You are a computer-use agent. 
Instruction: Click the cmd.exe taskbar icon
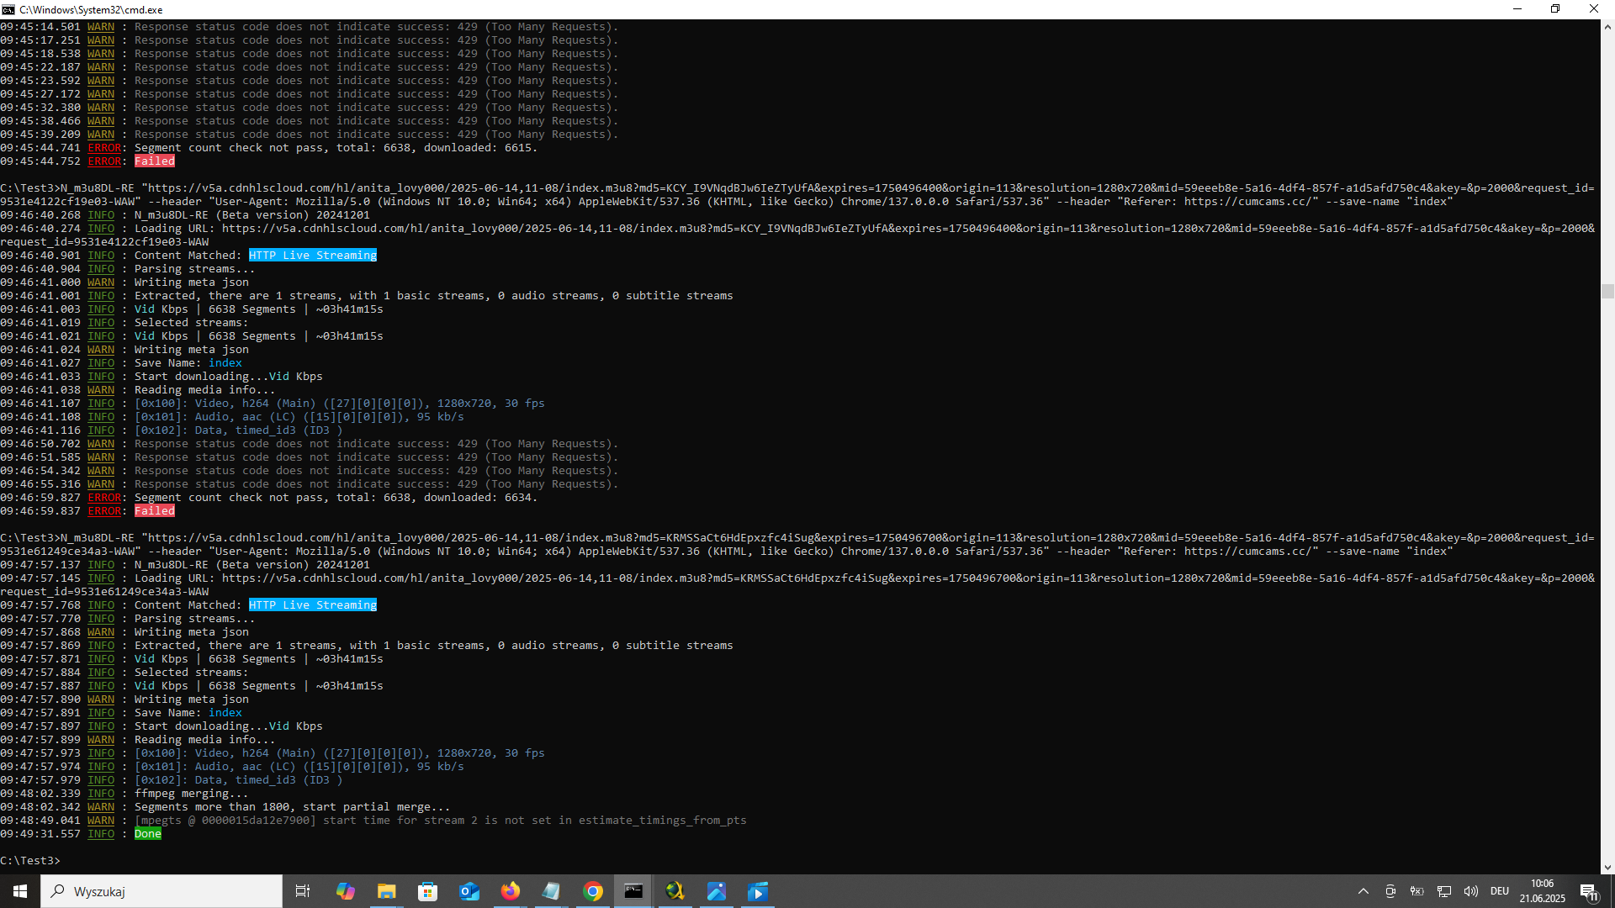pyautogui.click(x=633, y=891)
